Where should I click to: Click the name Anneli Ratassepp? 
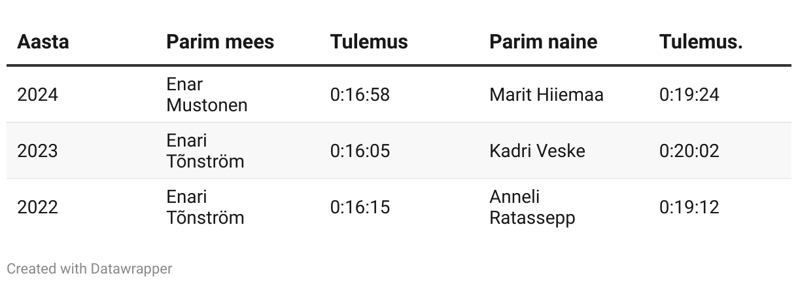[532, 207]
